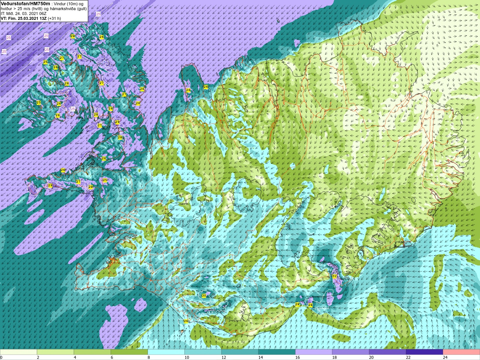Click the yellow gust label 31

point(334,276)
